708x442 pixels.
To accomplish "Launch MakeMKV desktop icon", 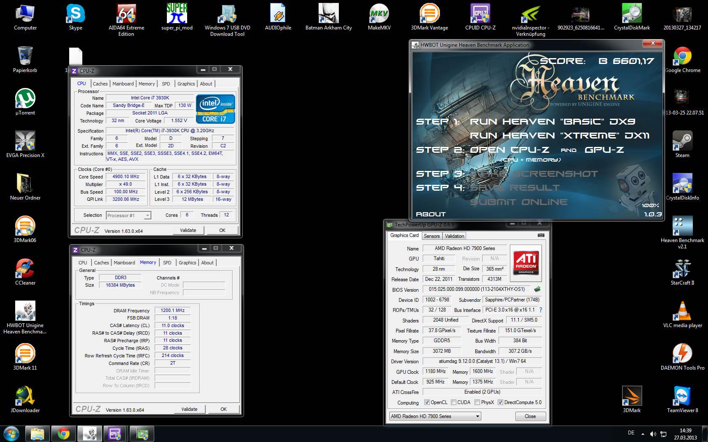I will tap(379, 17).
